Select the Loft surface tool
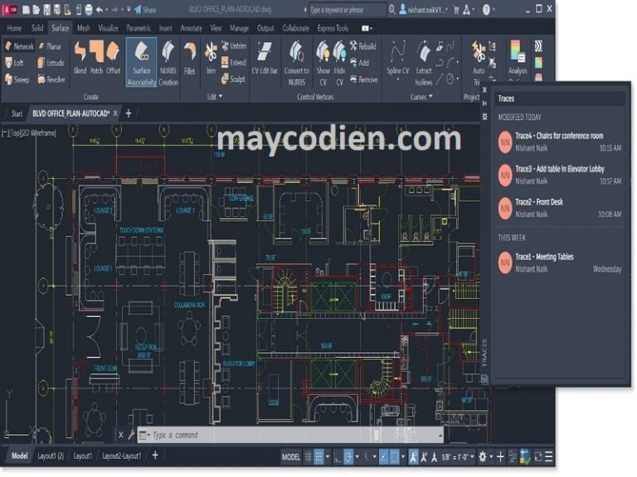This screenshot has width=637, height=477. pyautogui.click(x=14, y=62)
